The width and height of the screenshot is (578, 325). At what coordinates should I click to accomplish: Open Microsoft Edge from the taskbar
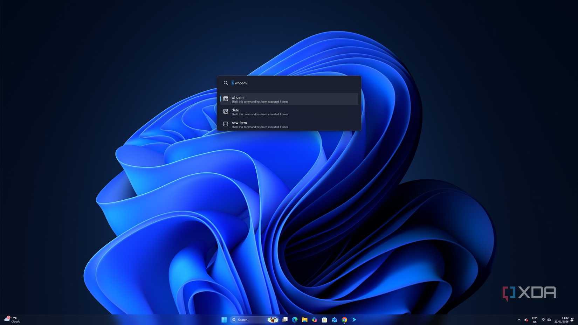(x=294, y=320)
